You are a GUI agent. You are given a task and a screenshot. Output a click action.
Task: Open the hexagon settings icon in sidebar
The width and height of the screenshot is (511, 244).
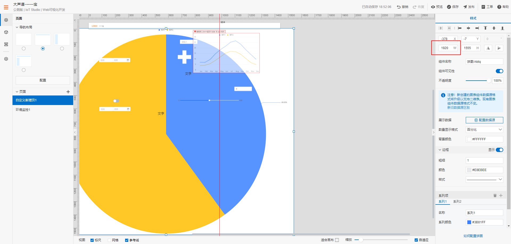click(x=6, y=59)
